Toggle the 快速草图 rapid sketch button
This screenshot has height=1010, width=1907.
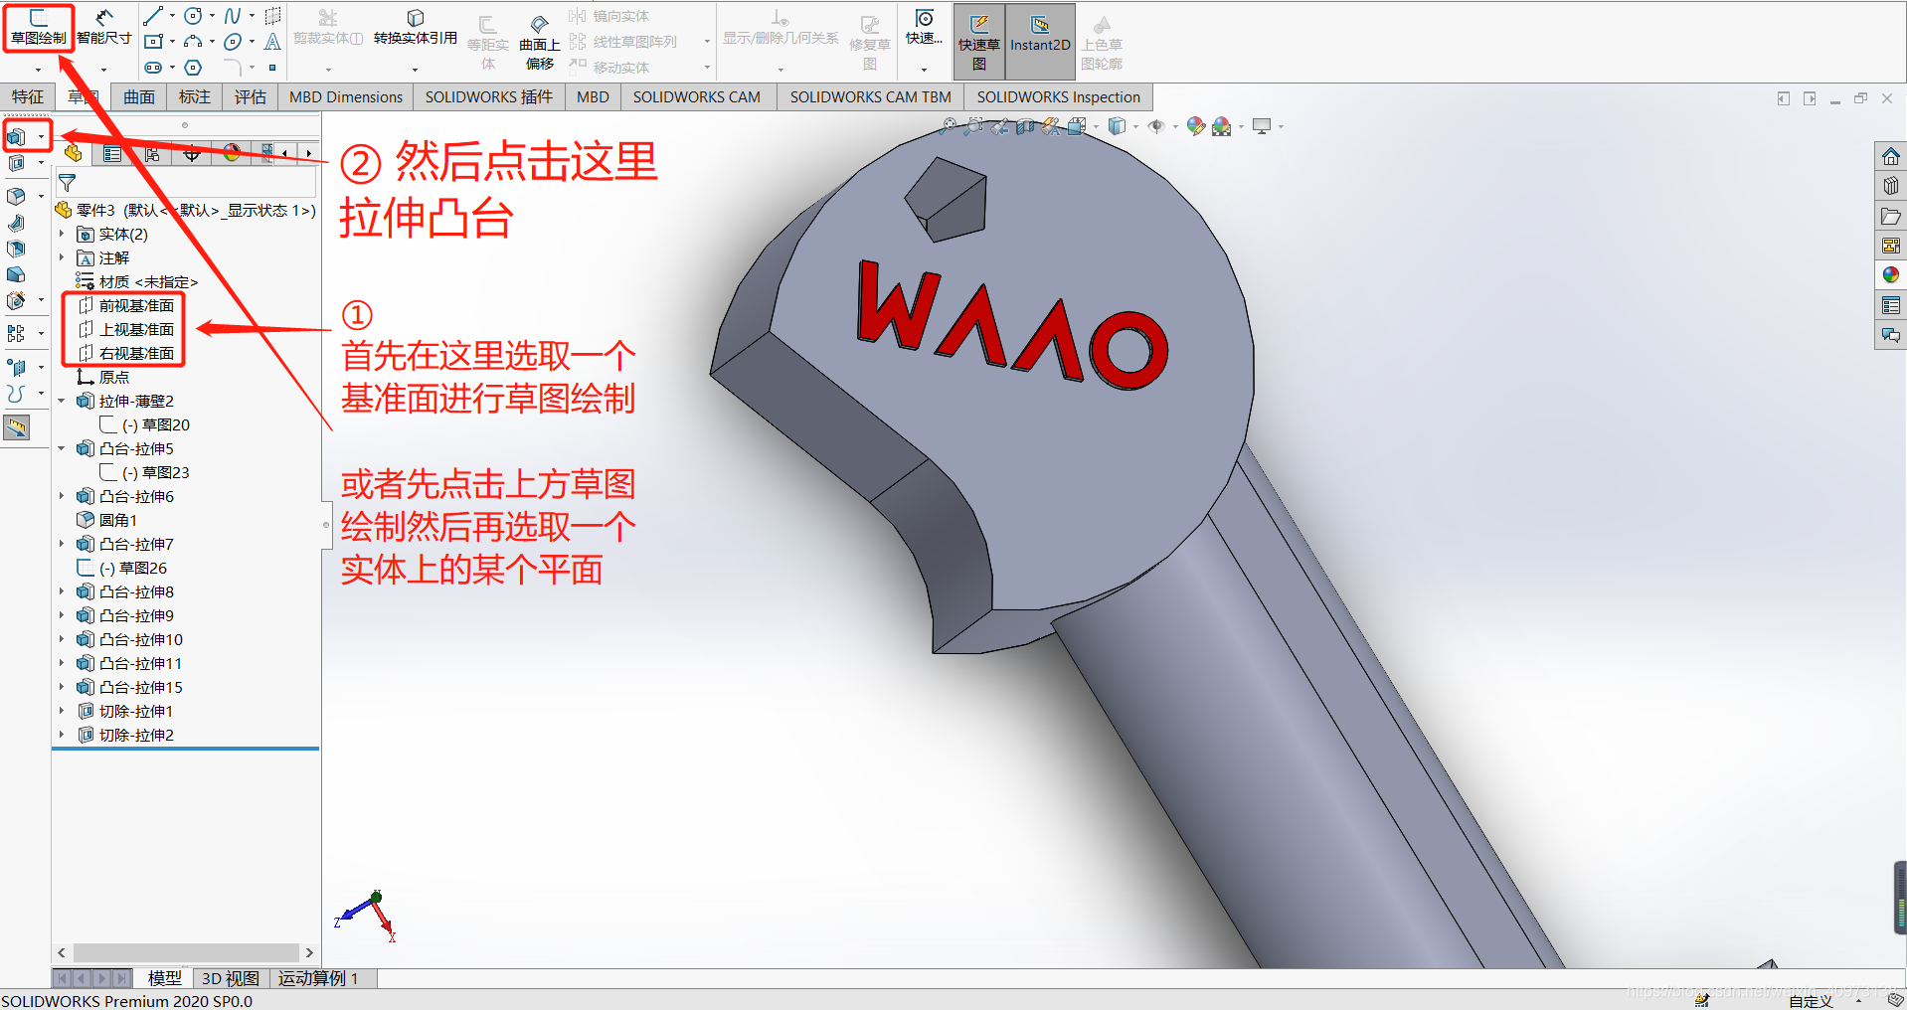pyautogui.click(x=979, y=42)
